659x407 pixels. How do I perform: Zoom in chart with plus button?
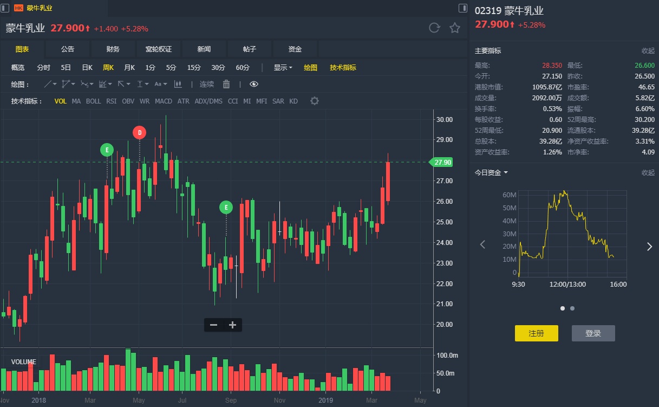tap(233, 325)
